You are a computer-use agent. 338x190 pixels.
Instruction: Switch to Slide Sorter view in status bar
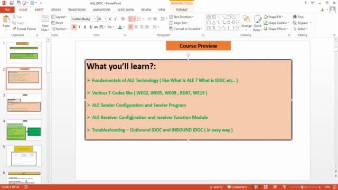click(266, 187)
